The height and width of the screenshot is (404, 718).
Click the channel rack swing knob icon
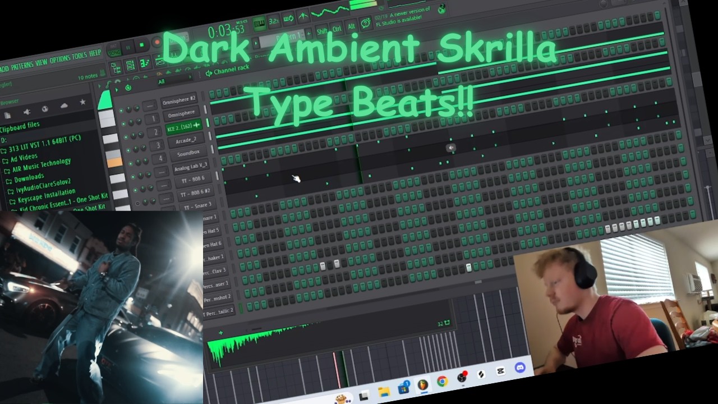pos(128,88)
